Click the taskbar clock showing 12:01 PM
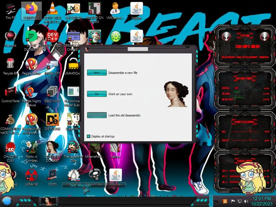 pyautogui.click(x=261, y=201)
